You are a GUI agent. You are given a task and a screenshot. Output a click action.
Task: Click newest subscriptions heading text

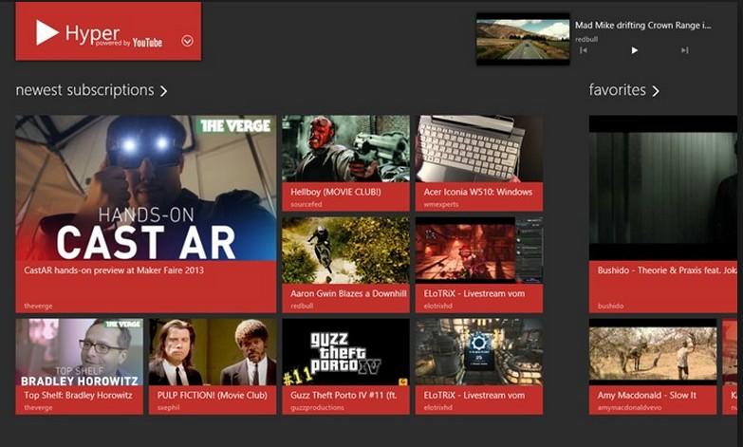click(84, 90)
